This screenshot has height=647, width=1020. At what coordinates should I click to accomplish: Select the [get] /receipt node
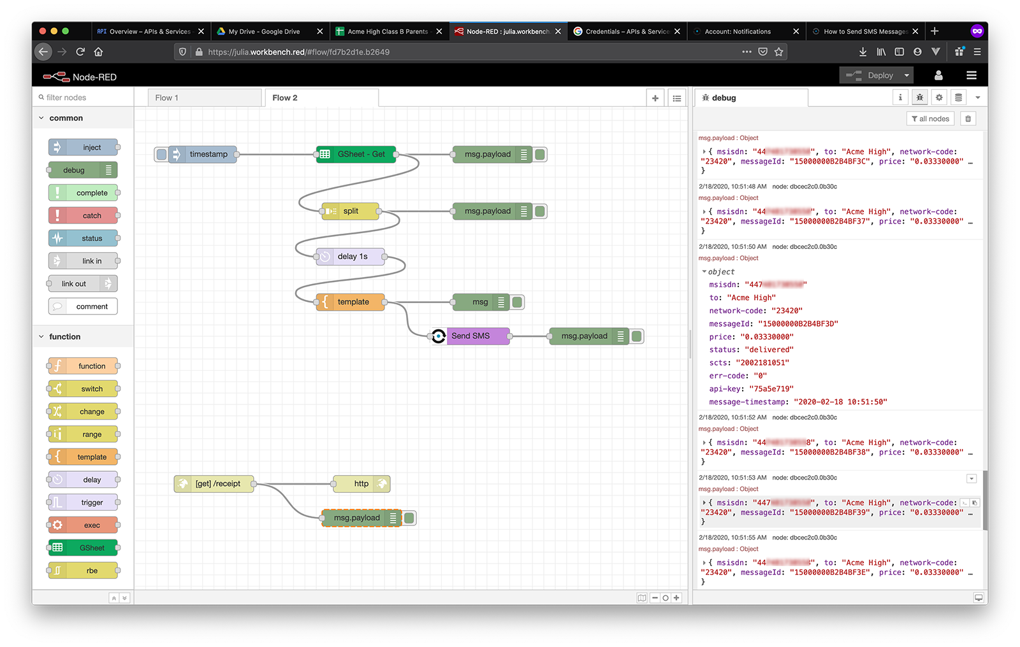click(214, 483)
